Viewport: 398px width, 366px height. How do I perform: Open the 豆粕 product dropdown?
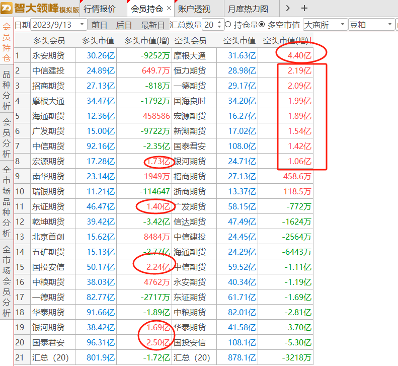point(371,25)
